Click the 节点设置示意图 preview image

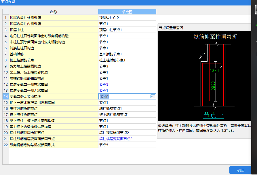pyautogui.click(x=205, y=76)
